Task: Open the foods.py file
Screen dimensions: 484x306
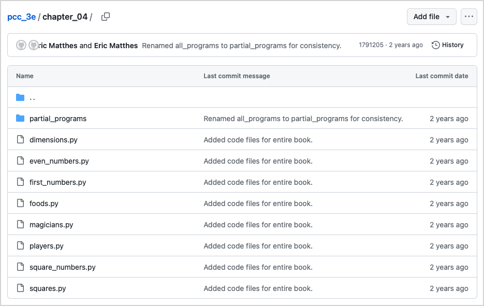Action: (43, 203)
